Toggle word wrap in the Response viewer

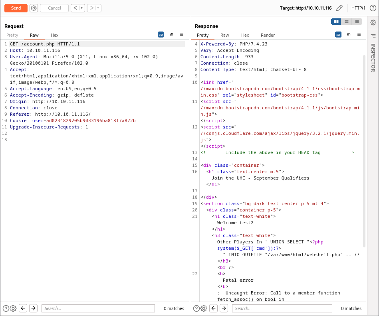pyautogui.click(x=338, y=35)
